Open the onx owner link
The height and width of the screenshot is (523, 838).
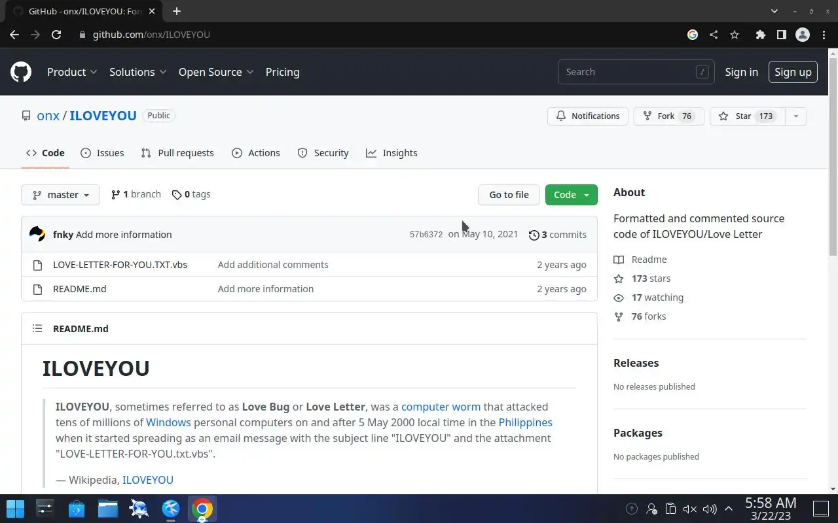coord(48,116)
